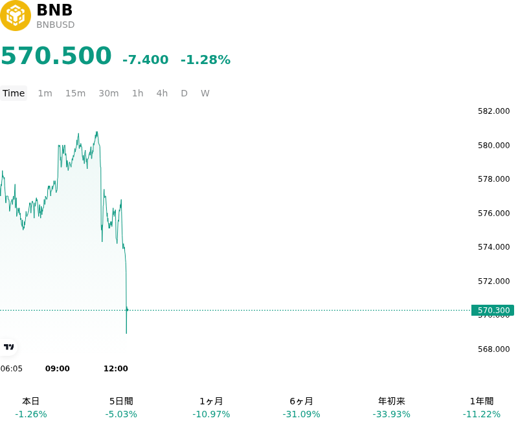Switch chart to Weekly (W) interval
Image resolution: width=518 pixels, height=427 pixels.
(205, 93)
